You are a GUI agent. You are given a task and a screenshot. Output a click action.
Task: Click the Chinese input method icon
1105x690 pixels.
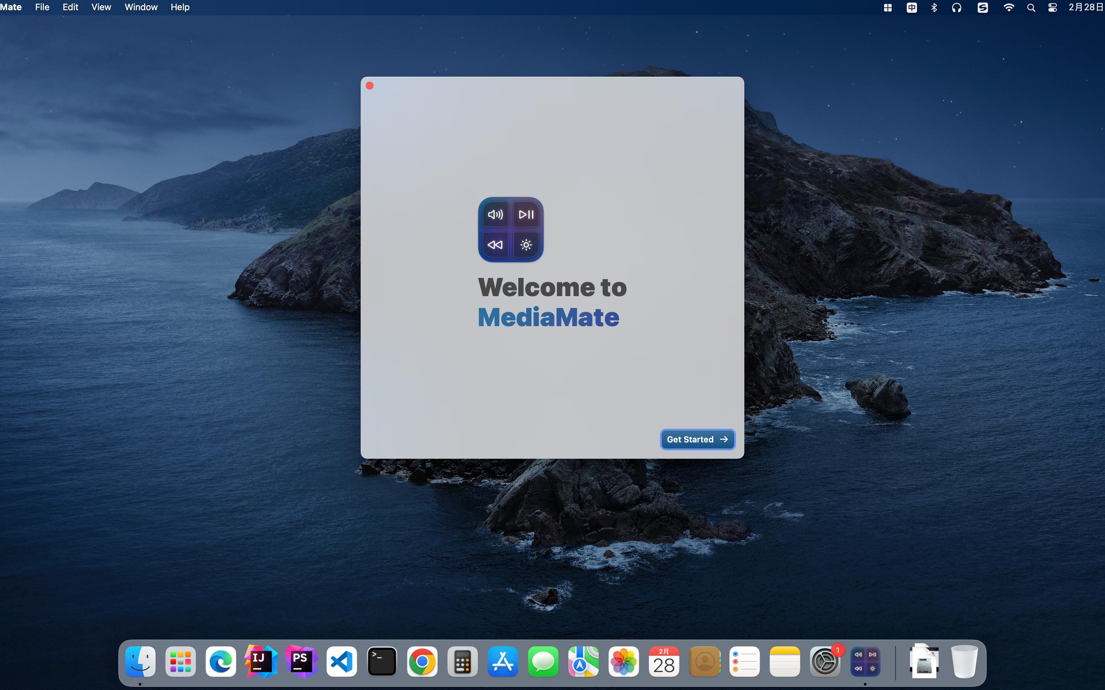[x=911, y=7]
